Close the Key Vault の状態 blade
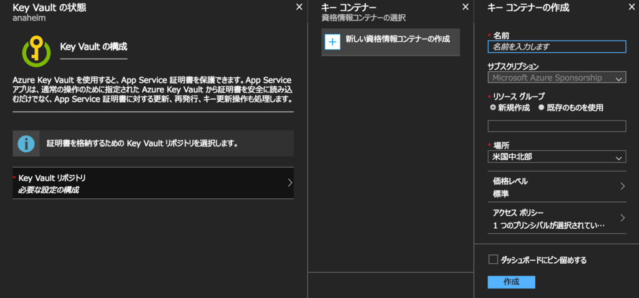This screenshot has width=639, height=298. tap(299, 7)
